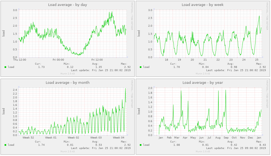Click the 'Thu 12:00' axis label
This screenshot has width=271, height=156.
point(20,60)
